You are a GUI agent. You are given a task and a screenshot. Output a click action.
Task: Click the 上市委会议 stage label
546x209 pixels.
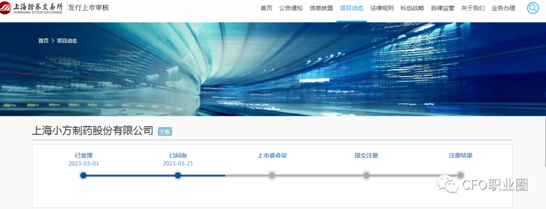tap(272, 155)
